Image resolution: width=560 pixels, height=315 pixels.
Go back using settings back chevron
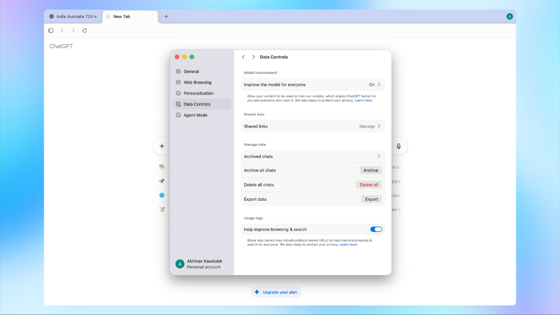[x=243, y=57]
